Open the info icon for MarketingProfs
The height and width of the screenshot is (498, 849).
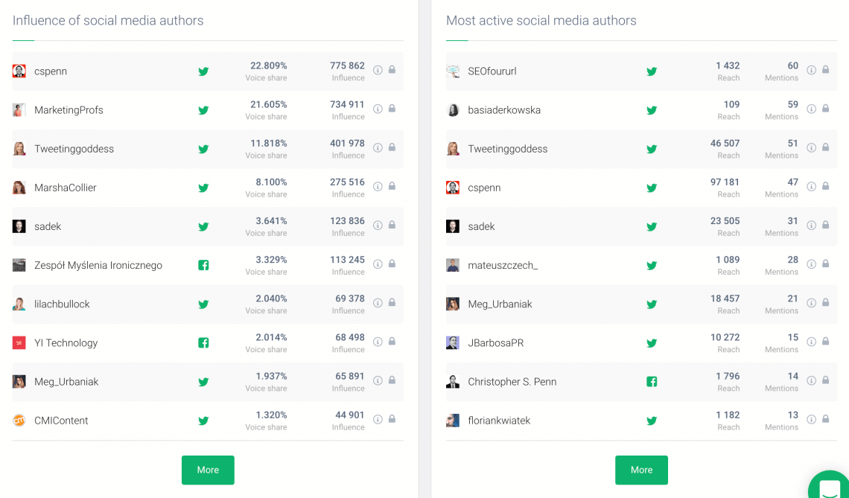pyautogui.click(x=378, y=109)
